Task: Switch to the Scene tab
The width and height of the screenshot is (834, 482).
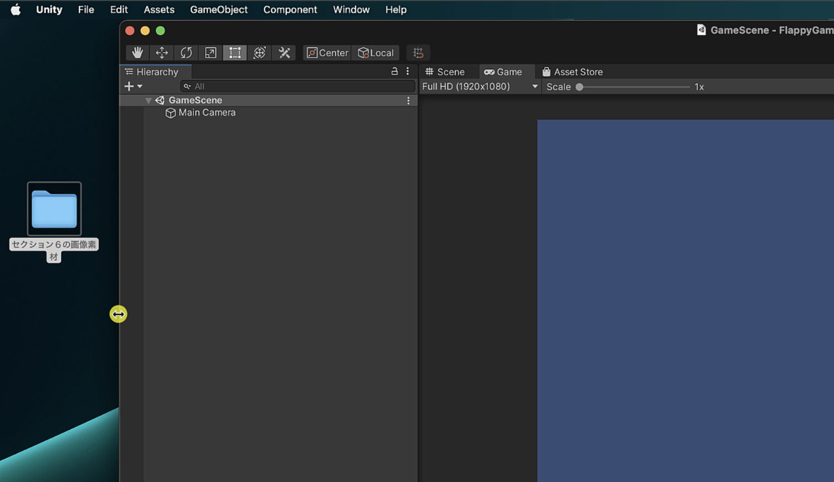Action: [445, 72]
